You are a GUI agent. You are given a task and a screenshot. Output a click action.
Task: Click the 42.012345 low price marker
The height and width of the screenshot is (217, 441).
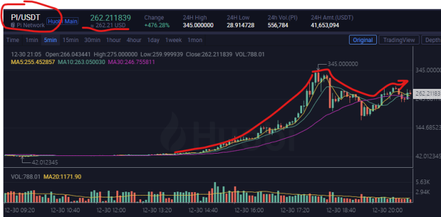click(45, 162)
